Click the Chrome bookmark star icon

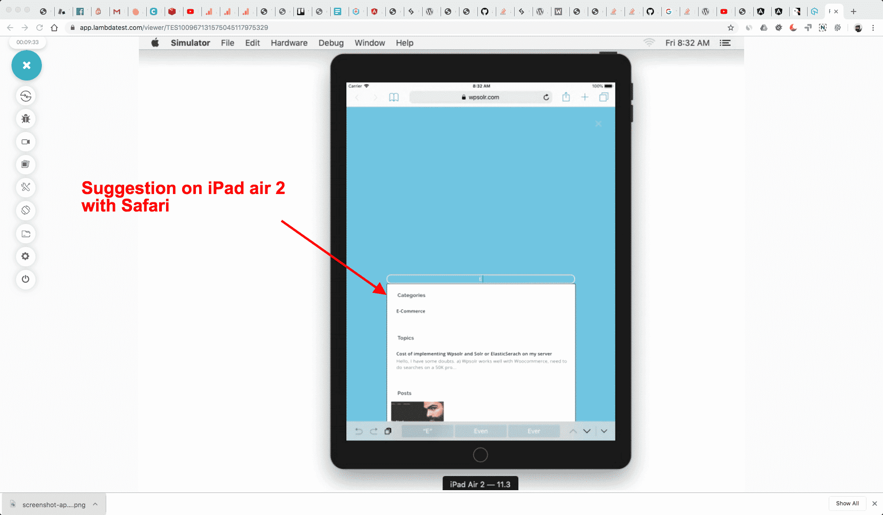730,28
